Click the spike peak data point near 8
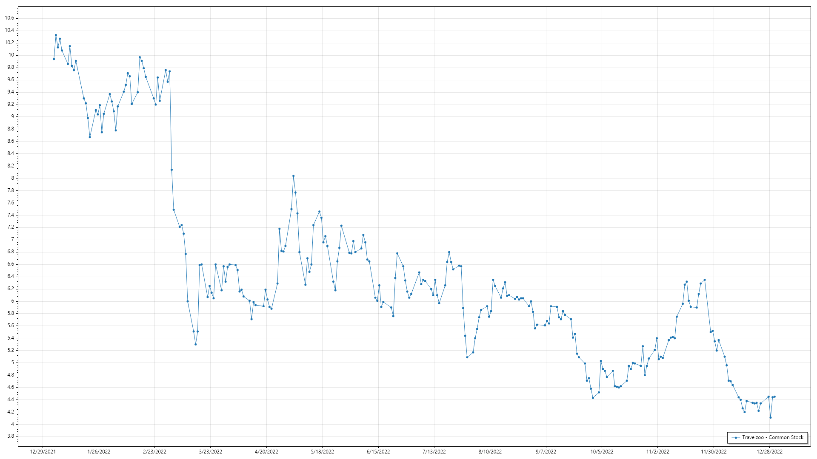The width and height of the screenshot is (817, 459). (x=293, y=176)
